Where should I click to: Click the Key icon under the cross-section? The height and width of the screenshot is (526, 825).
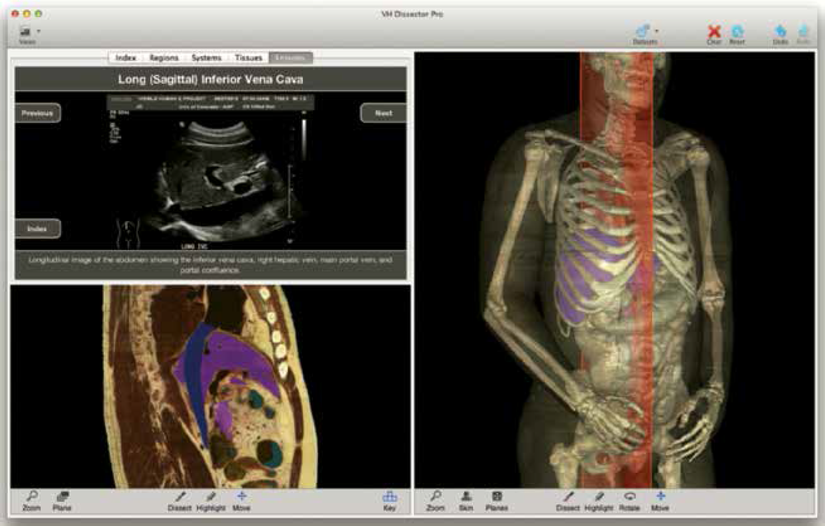coord(389,500)
